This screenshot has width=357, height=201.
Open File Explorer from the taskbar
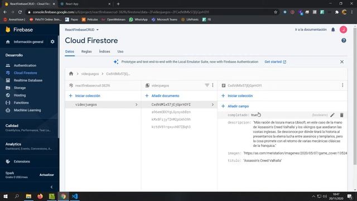[x=28, y=196]
